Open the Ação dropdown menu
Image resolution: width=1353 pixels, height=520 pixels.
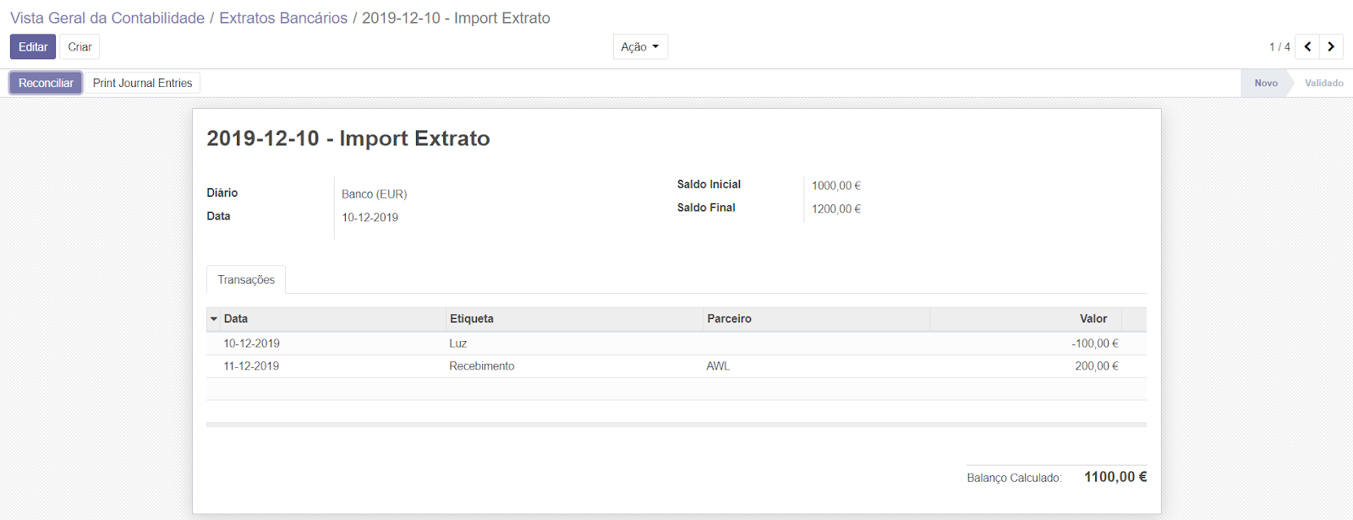click(640, 47)
